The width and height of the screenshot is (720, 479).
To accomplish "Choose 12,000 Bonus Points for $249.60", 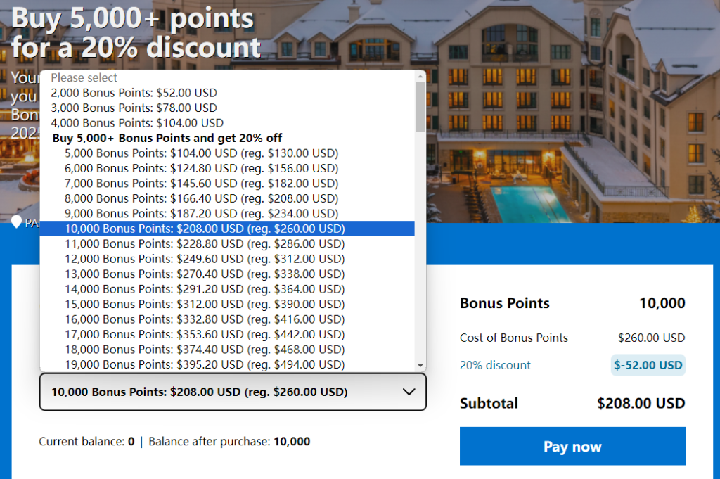I will pos(205,259).
